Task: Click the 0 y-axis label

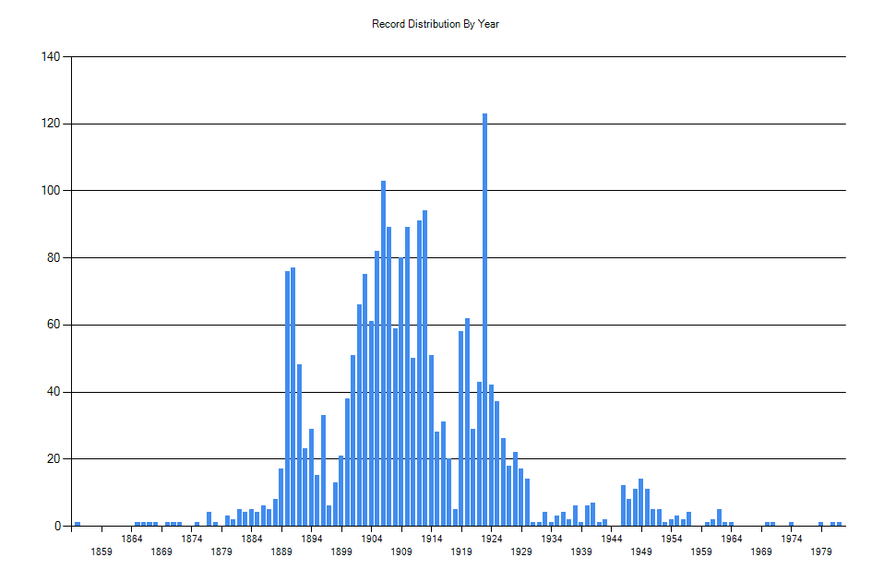Action: [x=57, y=526]
